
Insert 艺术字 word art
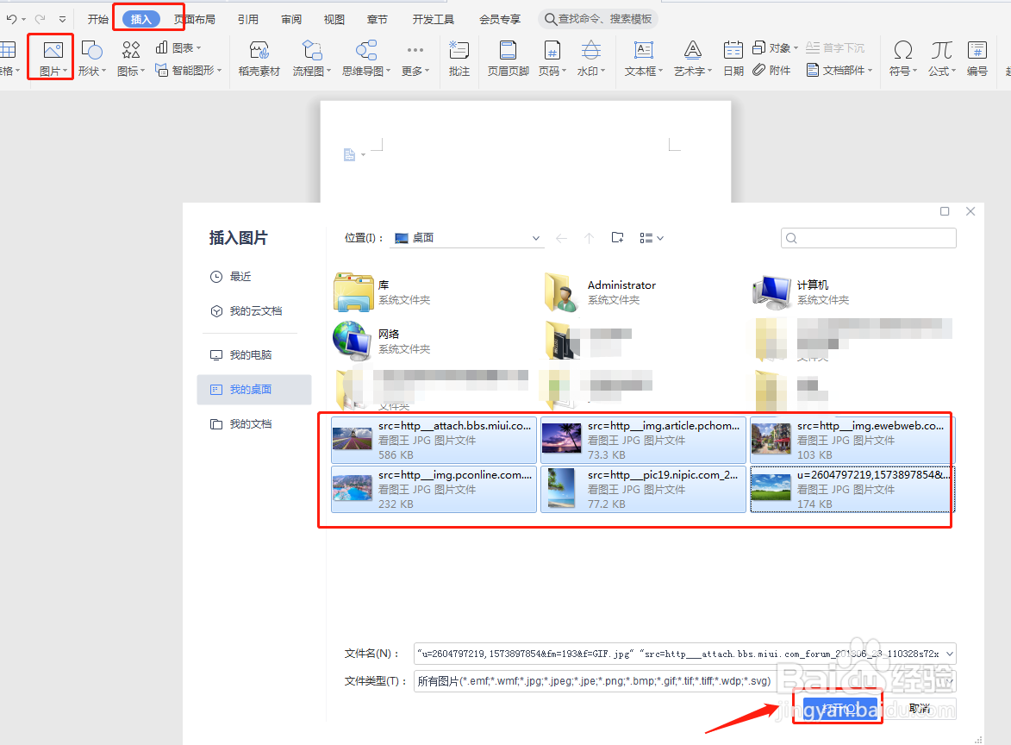pyautogui.click(x=692, y=58)
